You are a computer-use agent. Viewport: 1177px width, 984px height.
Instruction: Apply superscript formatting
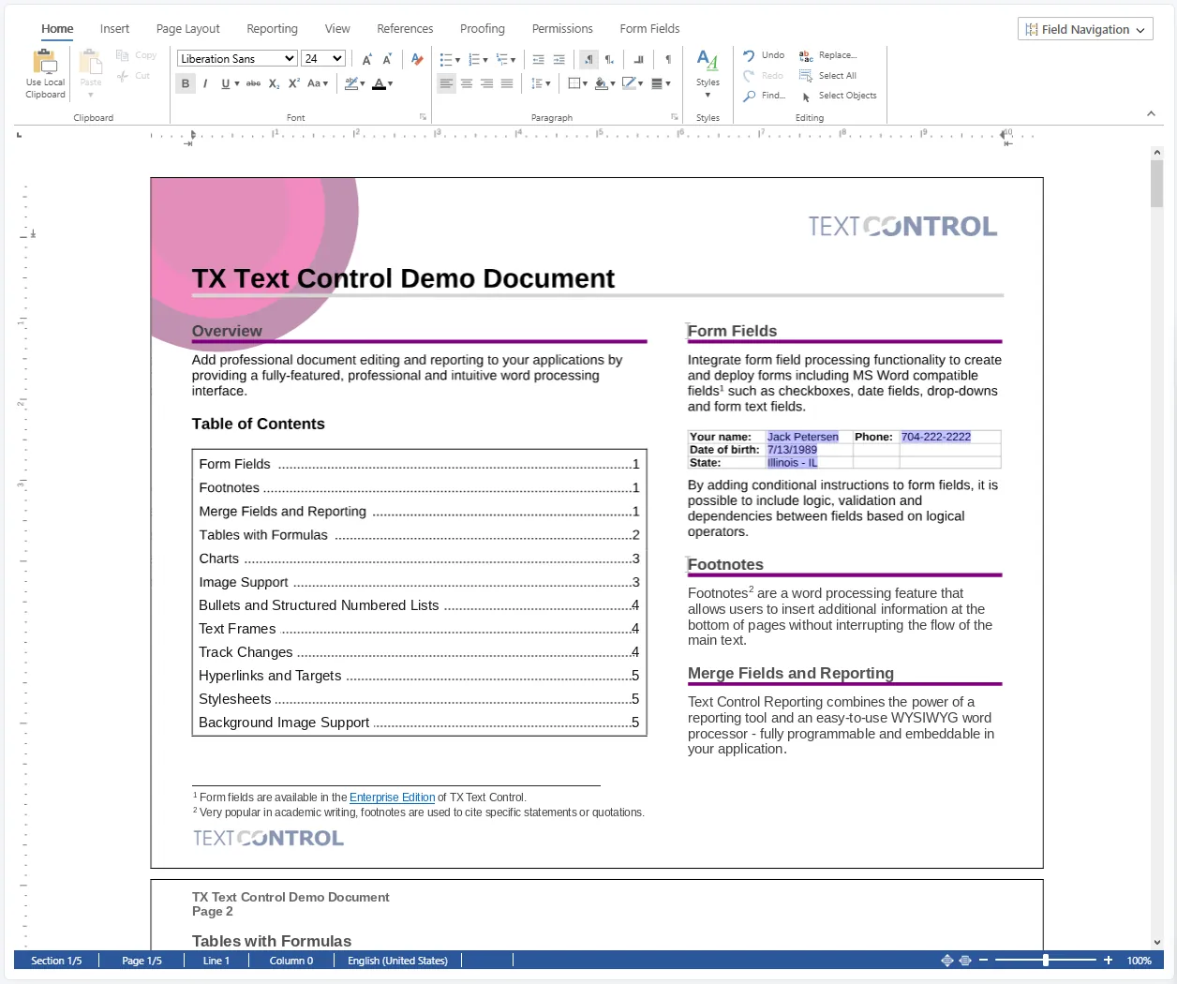point(293,83)
